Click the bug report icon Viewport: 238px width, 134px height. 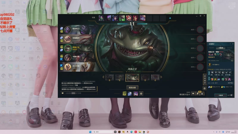tap(204, 88)
